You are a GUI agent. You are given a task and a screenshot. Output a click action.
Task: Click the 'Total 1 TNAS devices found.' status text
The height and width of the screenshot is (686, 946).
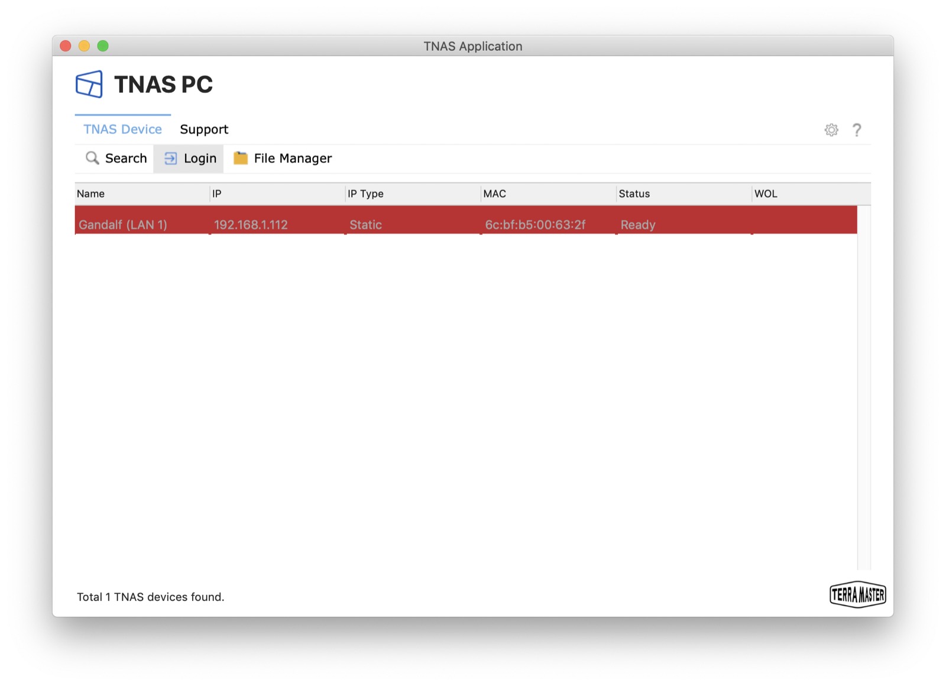[151, 597]
